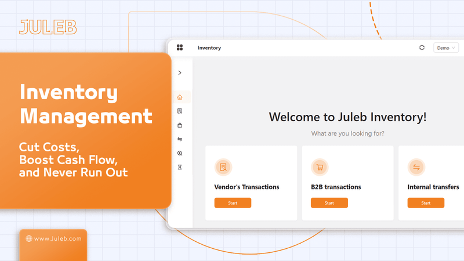Select the hourglass sidebar icon
464x261 pixels.
click(x=180, y=167)
